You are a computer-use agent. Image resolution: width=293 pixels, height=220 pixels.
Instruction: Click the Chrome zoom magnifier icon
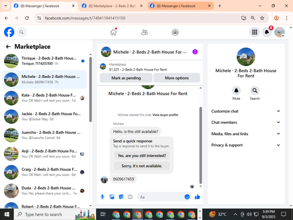[253, 18]
